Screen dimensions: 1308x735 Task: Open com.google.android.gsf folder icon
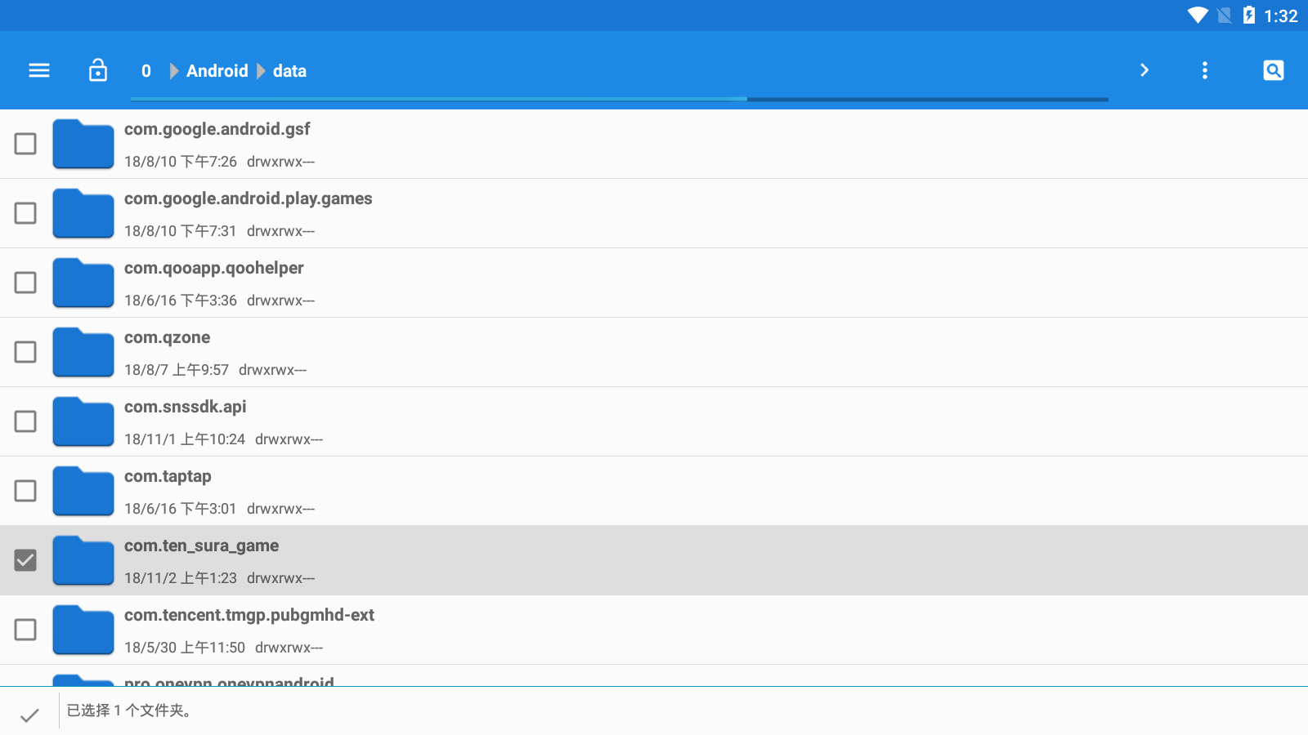[x=83, y=145]
